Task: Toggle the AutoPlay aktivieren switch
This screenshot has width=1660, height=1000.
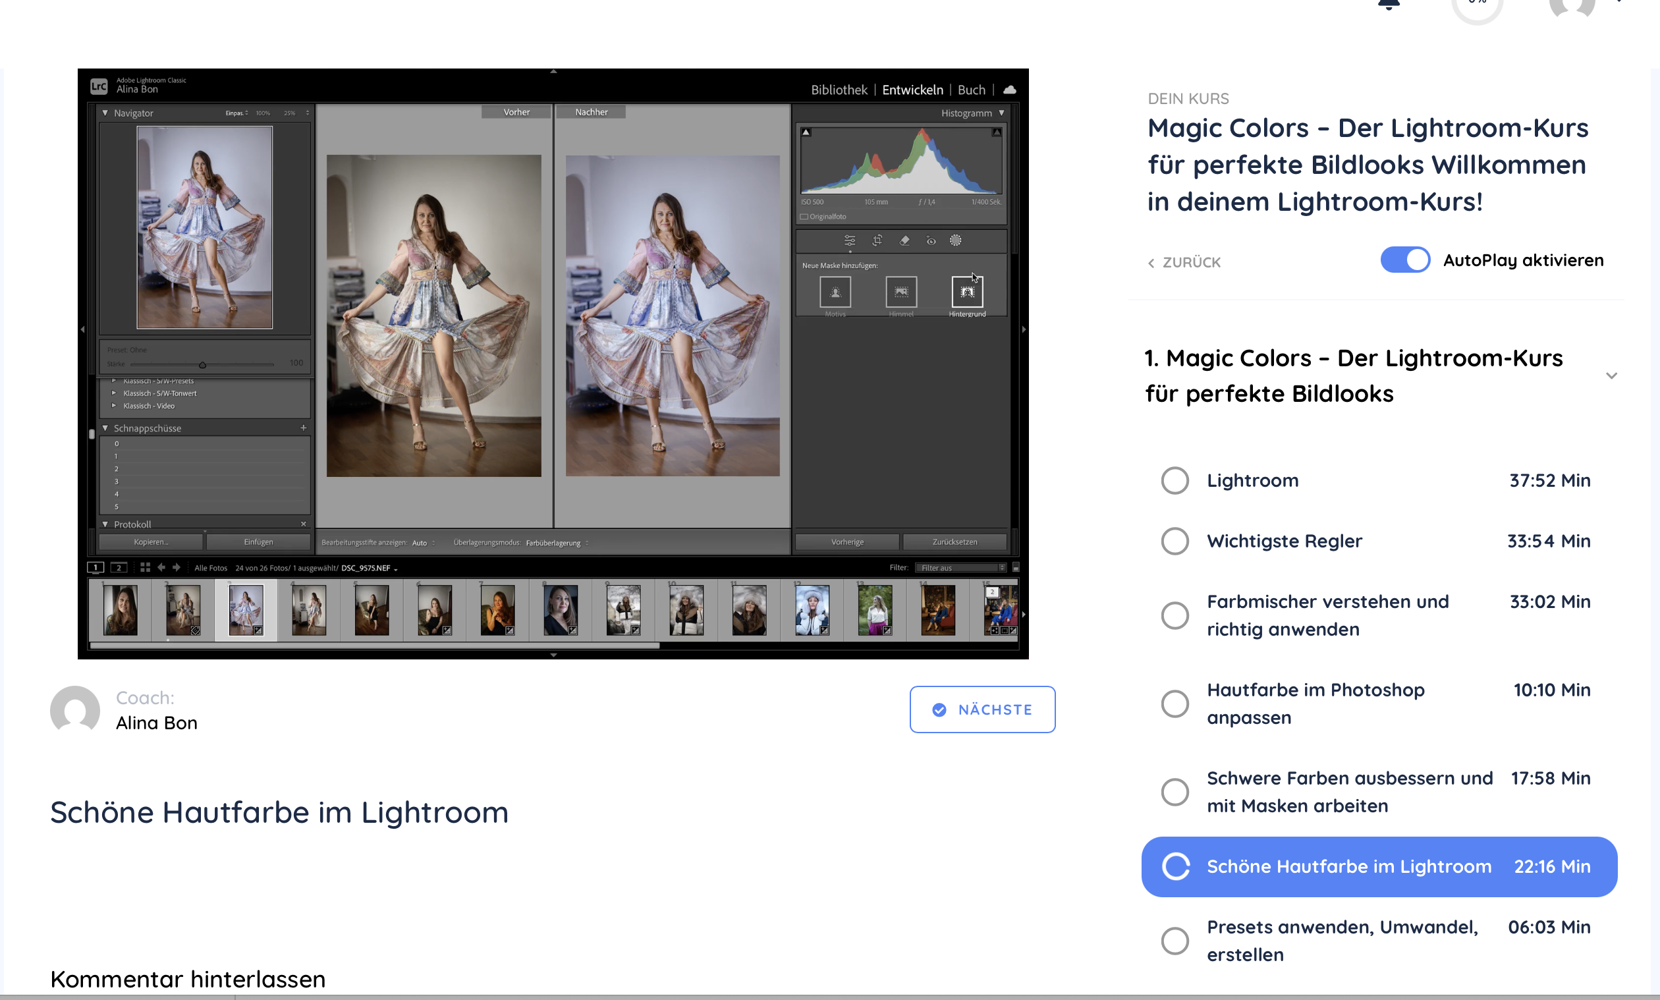Action: click(x=1404, y=260)
